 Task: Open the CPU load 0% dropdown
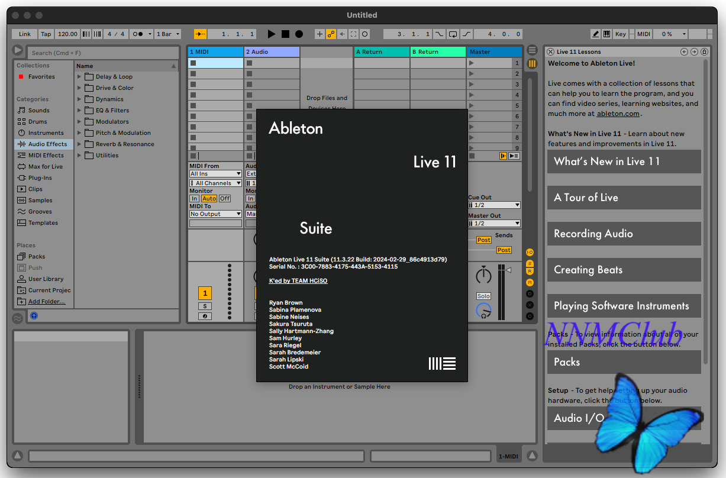coord(670,34)
